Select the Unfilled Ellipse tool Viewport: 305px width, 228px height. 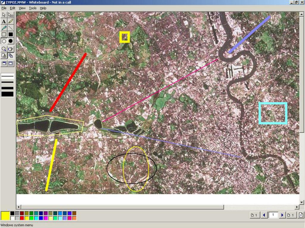pos(4,41)
